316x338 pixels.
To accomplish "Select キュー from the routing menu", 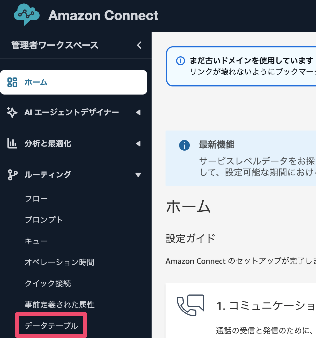I will pos(36,241).
